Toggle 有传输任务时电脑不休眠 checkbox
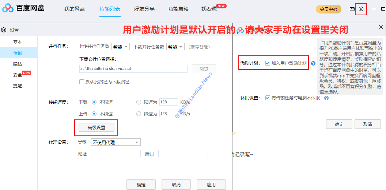 click(268, 98)
